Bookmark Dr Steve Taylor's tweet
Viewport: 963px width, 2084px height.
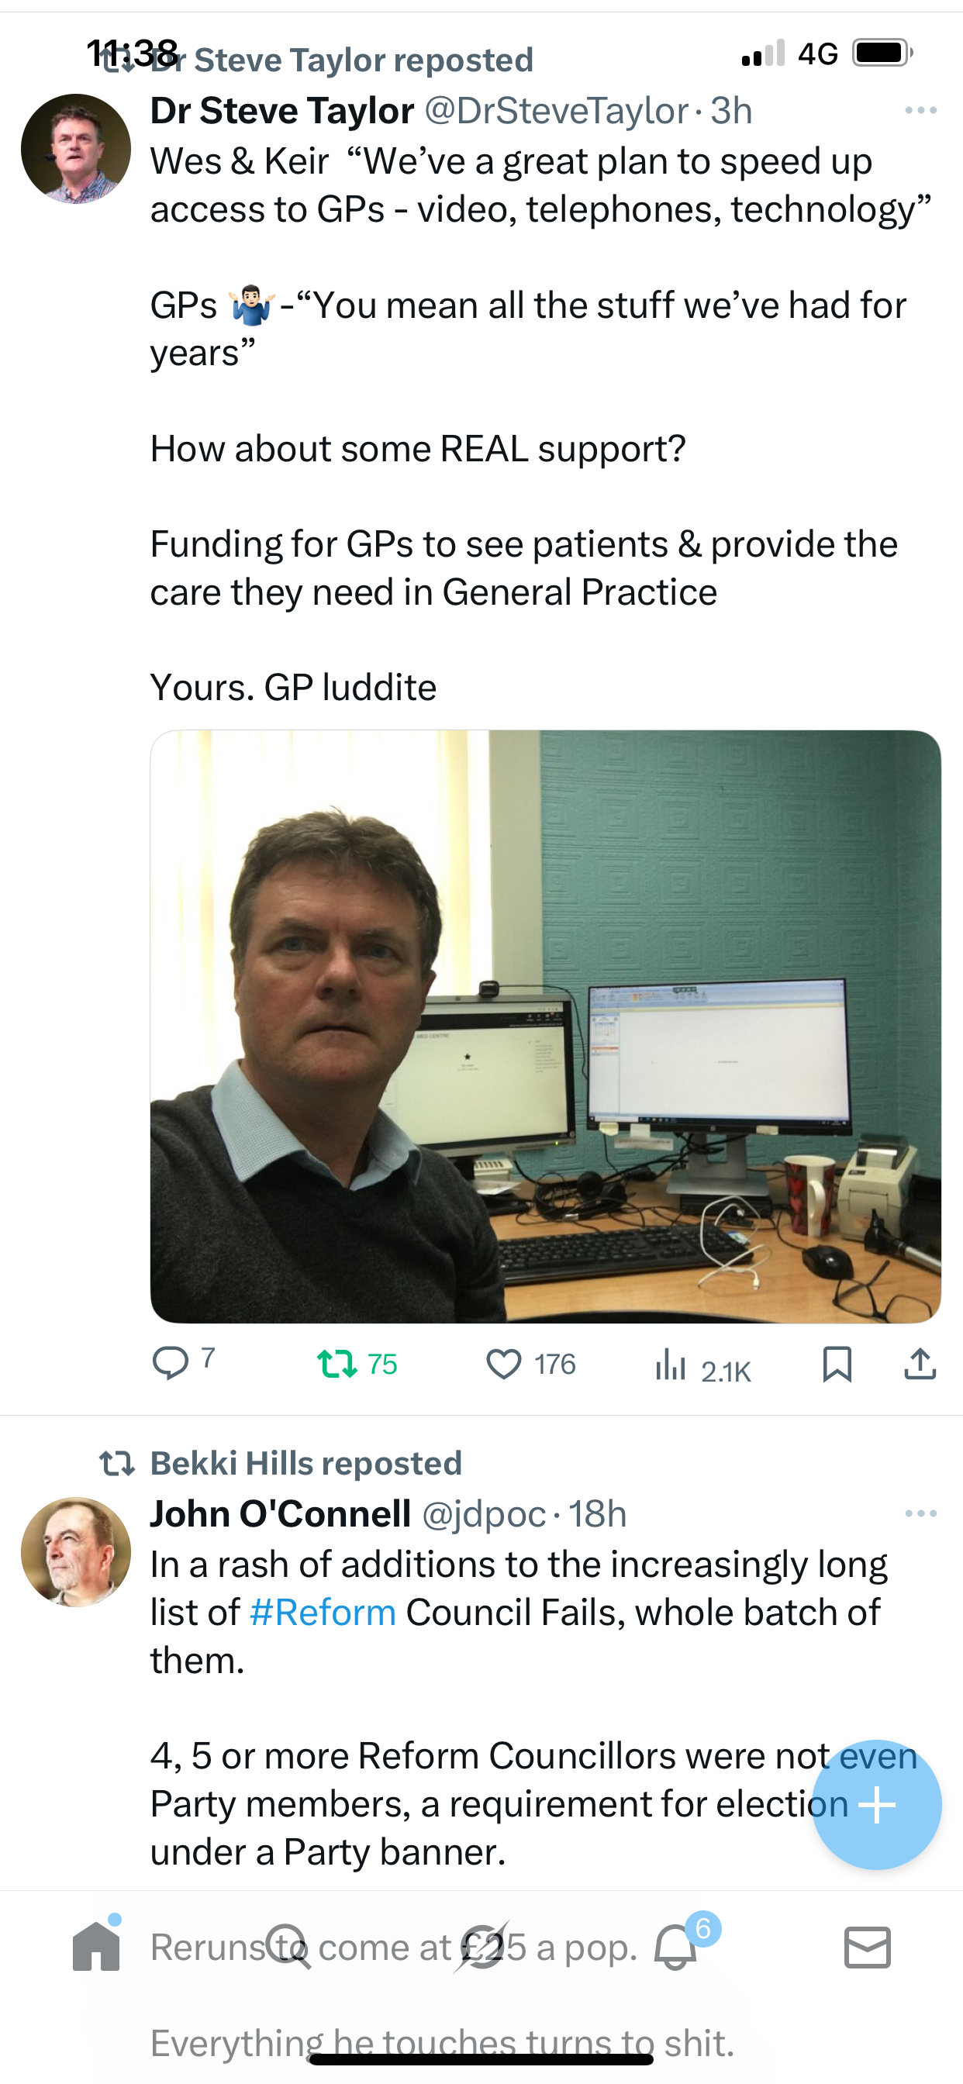[x=837, y=1364]
